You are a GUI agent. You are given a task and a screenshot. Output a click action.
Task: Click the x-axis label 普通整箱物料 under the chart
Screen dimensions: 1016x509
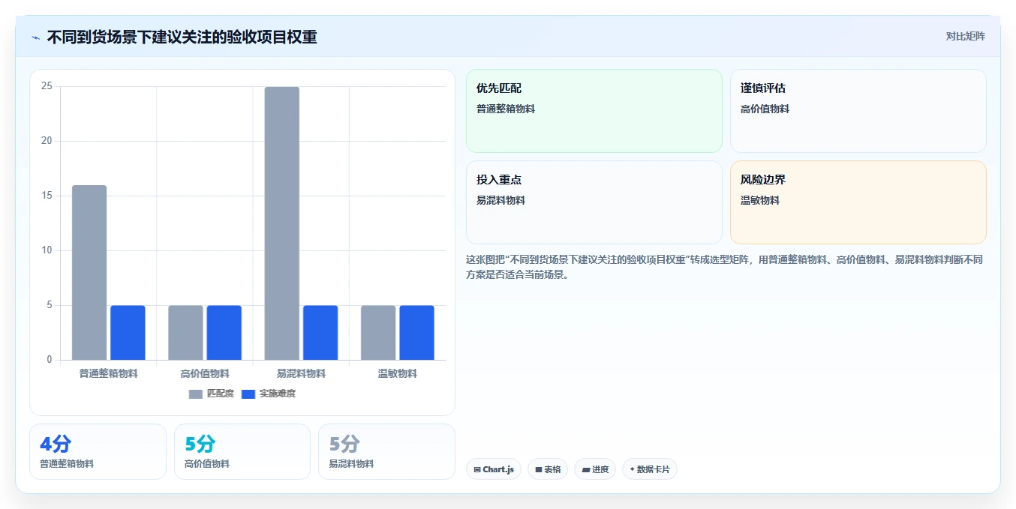(109, 373)
